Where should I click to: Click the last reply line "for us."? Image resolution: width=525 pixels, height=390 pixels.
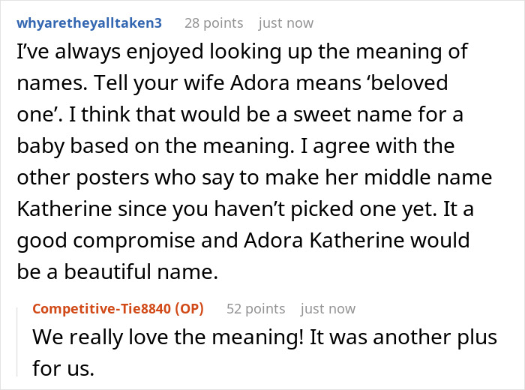click(64, 368)
